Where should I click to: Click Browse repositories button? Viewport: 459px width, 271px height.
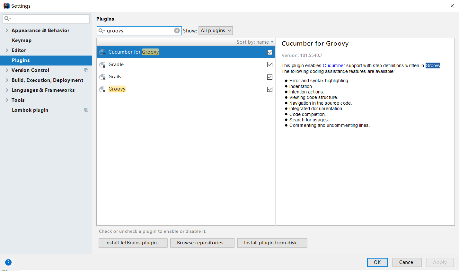coord(202,243)
